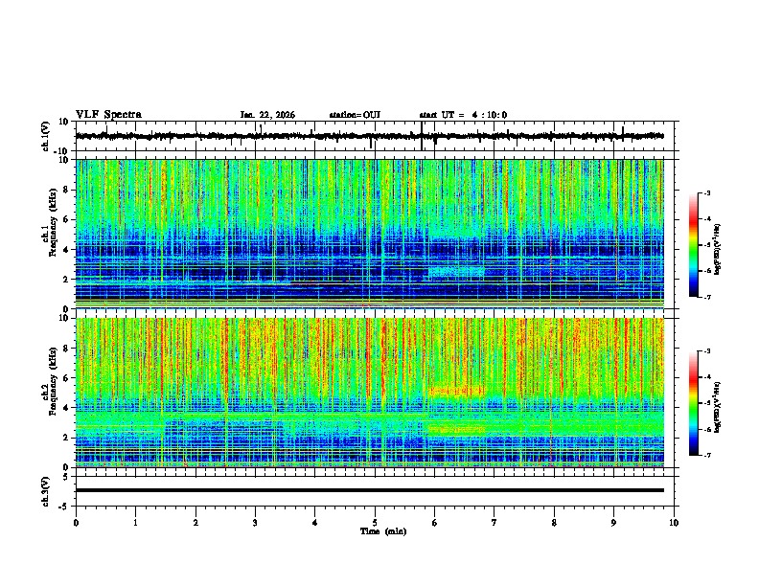Click time axis tick label 3
759x586 pixels.
[x=255, y=523]
